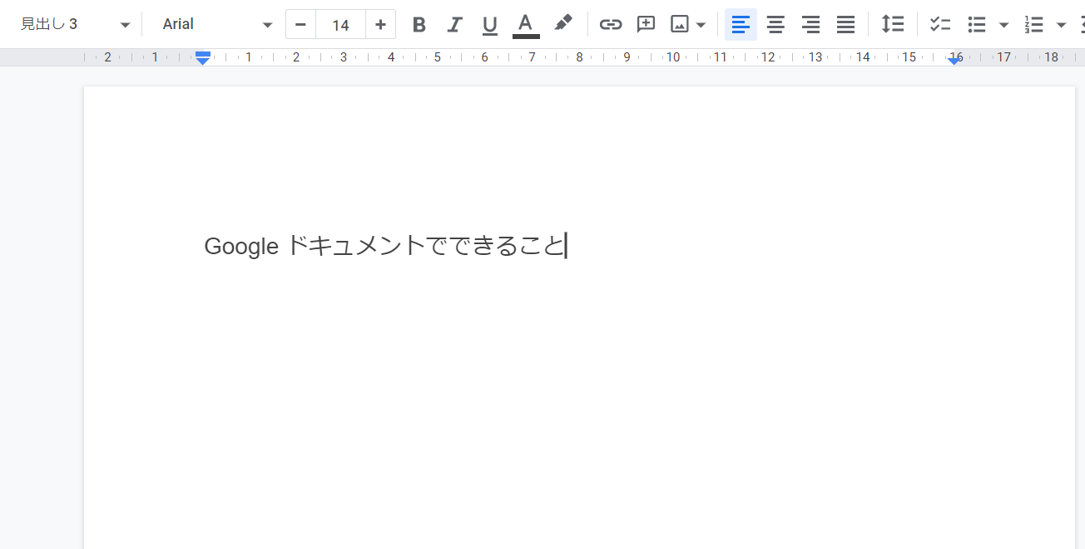The image size is (1085, 549).
Task: Click the font size field showing 14
Action: pyautogui.click(x=340, y=24)
